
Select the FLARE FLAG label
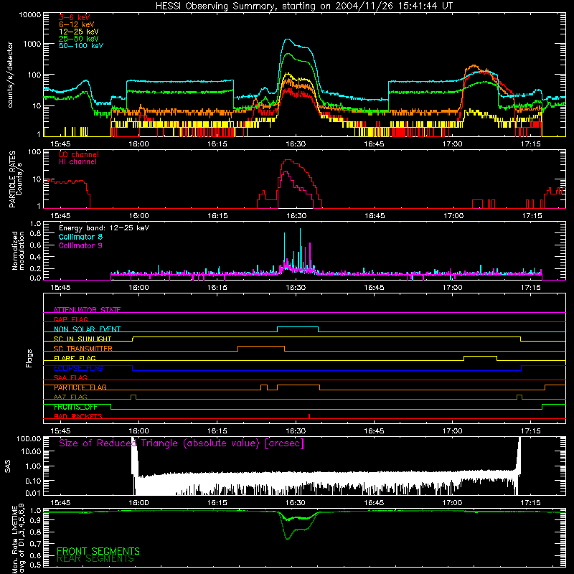click(x=75, y=358)
